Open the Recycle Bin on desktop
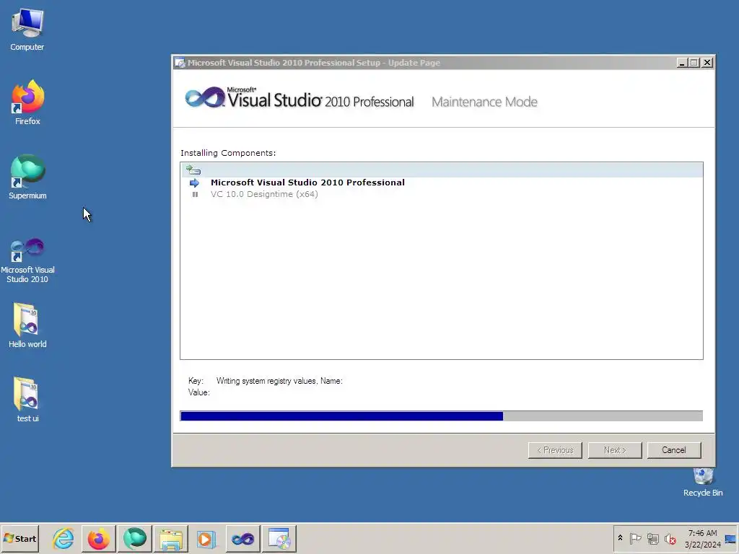 tap(703, 481)
